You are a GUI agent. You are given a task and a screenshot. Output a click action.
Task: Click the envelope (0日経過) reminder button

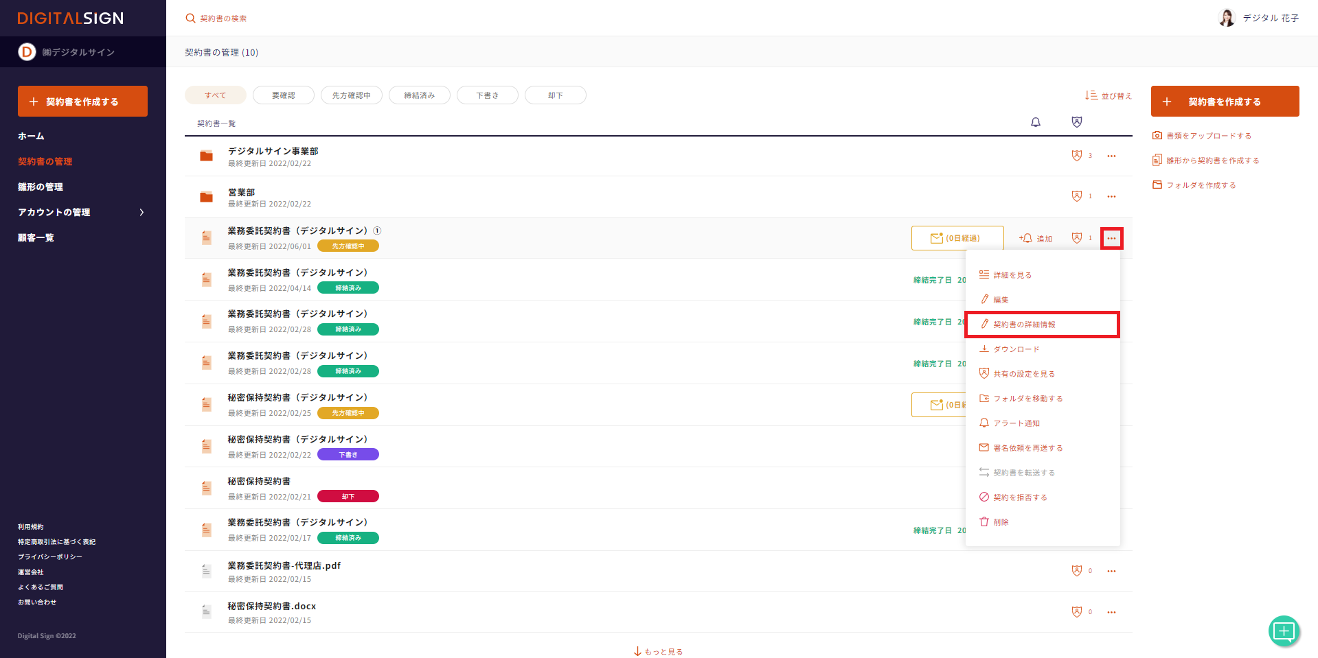957,238
